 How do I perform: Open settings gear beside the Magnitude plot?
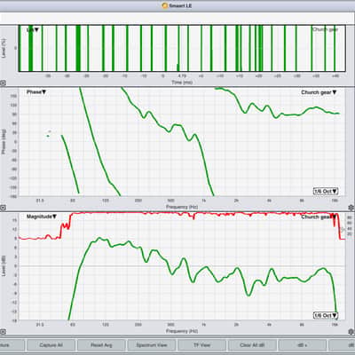tap(351, 332)
